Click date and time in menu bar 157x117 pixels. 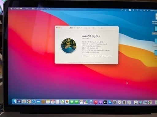click(x=153, y=11)
